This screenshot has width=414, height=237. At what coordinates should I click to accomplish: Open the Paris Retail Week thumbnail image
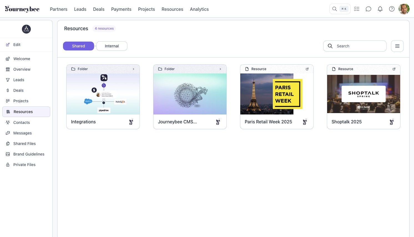277,94
